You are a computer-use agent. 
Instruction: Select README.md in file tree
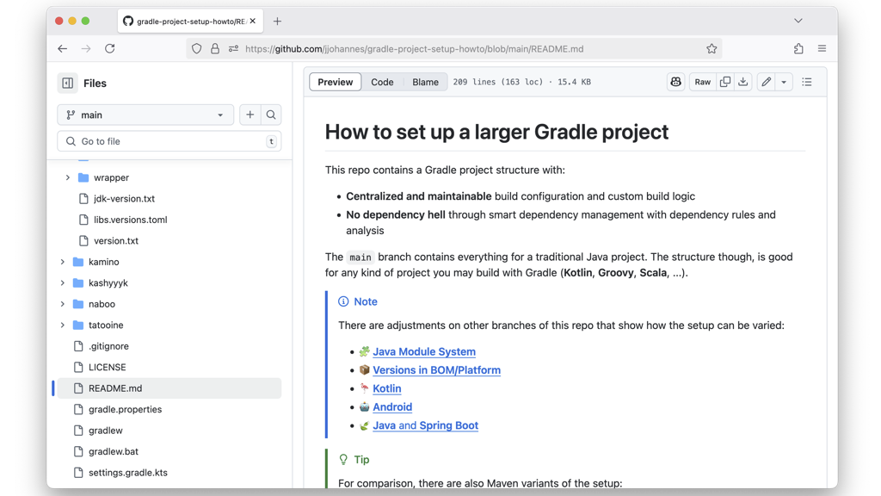(169, 388)
